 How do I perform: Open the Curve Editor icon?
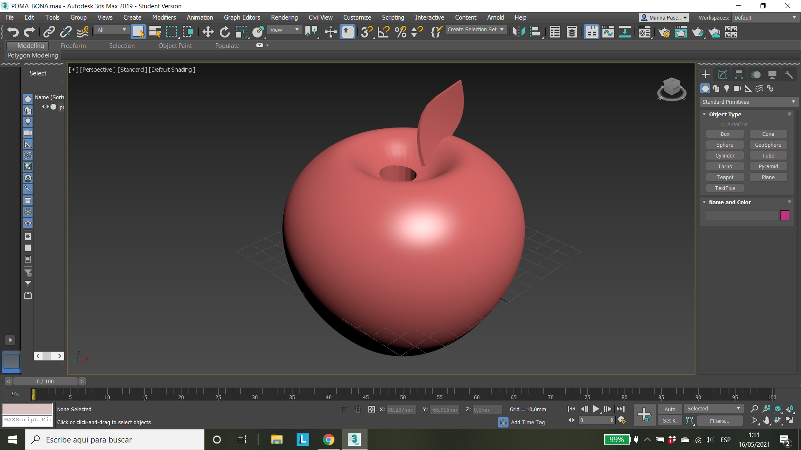point(608,32)
